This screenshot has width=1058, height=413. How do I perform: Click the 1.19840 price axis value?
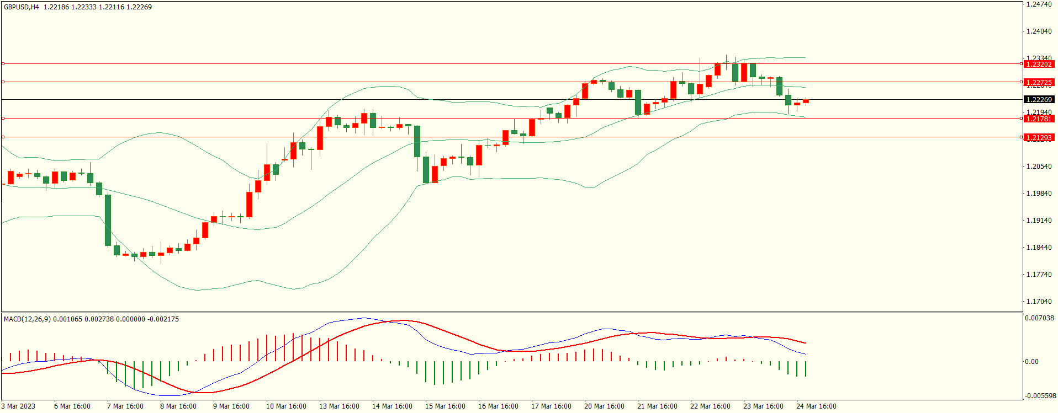tap(1039, 194)
